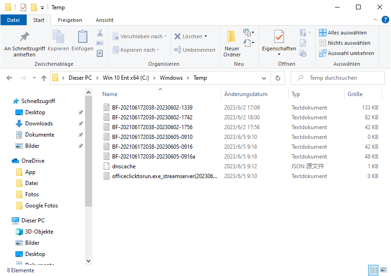Select the dnscache file
This screenshot has width=391, height=276.
(x=124, y=166)
